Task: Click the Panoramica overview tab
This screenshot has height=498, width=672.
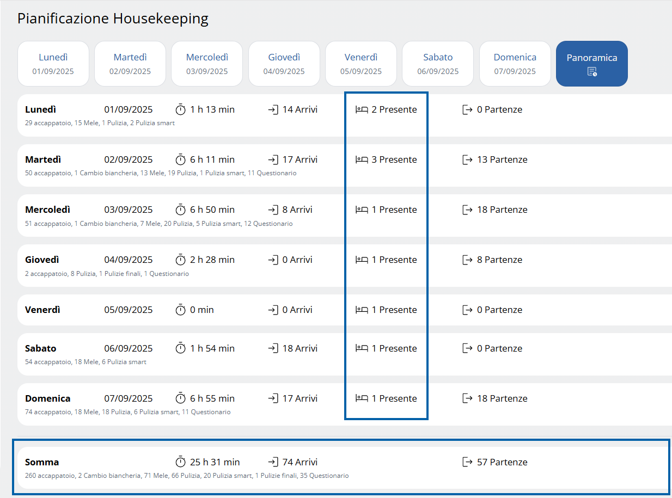Action: 591,64
